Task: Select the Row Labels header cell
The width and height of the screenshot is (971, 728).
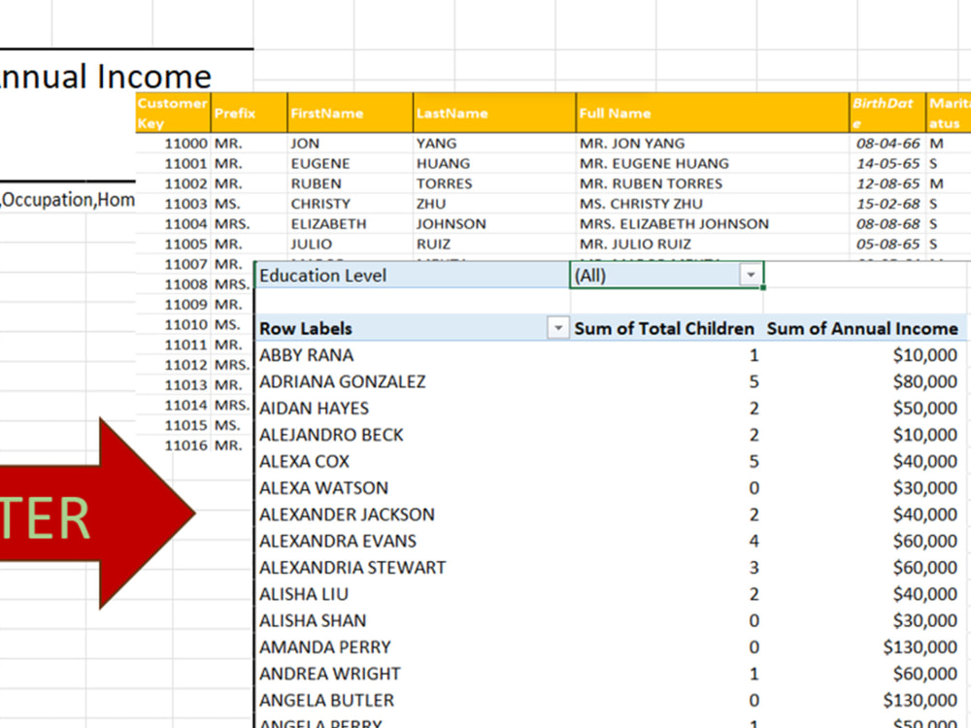Action: pyautogui.click(x=412, y=328)
